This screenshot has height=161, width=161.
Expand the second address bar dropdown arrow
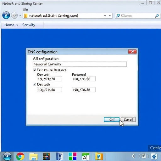(x=110, y=16)
